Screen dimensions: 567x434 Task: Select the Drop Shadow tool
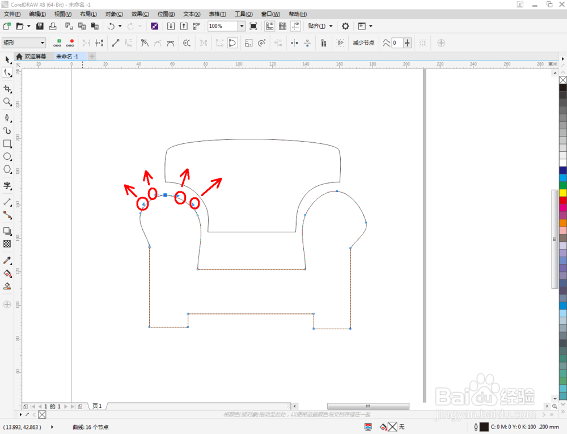tap(7, 231)
